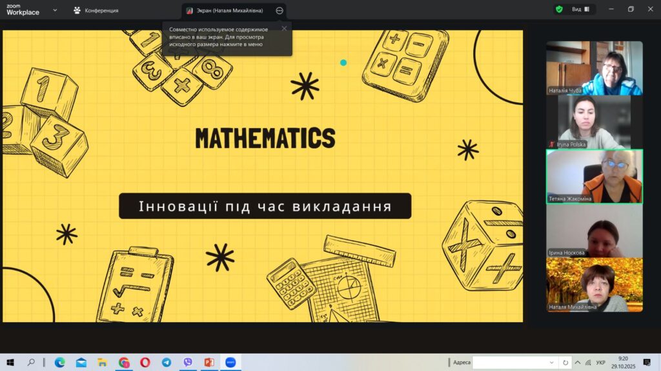661x371 pixels.
Task: Click Наталя Михайлівна's video tile
Action: [x=594, y=285]
